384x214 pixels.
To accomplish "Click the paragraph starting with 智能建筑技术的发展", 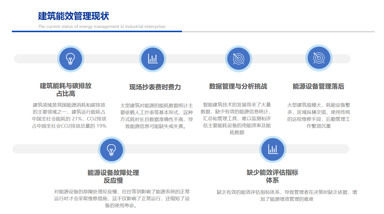I will 237,118.
